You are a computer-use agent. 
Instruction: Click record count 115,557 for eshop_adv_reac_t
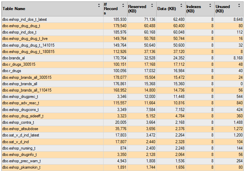click(x=120, y=103)
